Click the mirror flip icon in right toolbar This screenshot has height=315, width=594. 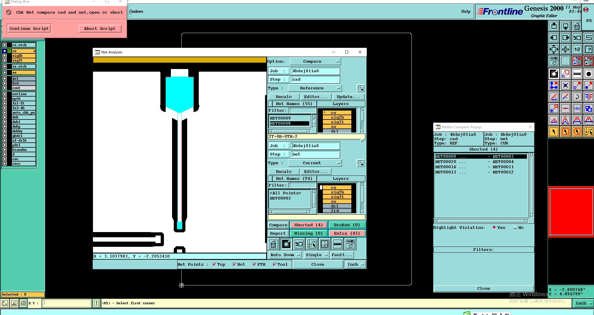588,97
